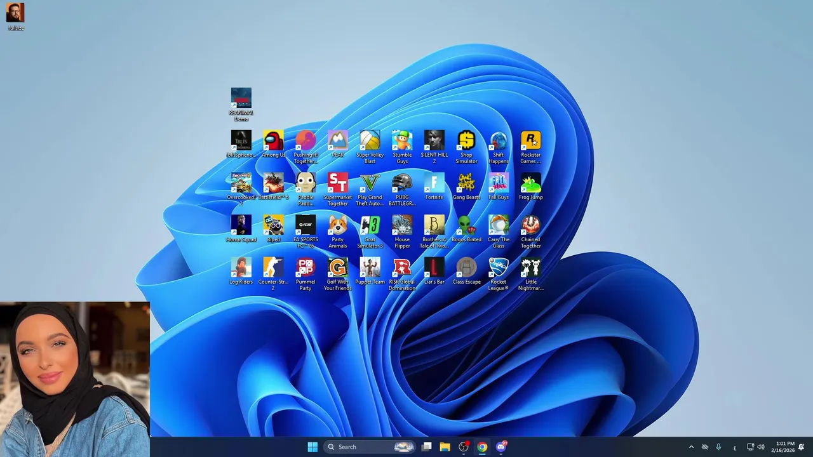Image resolution: width=813 pixels, height=457 pixels.
Task: Switch to Google Chrome in taskbar
Action: coord(483,447)
